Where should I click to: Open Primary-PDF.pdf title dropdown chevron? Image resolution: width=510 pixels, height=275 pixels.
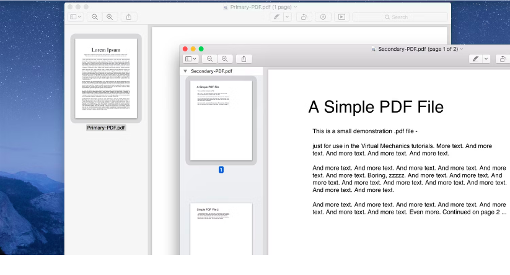coord(296,7)
